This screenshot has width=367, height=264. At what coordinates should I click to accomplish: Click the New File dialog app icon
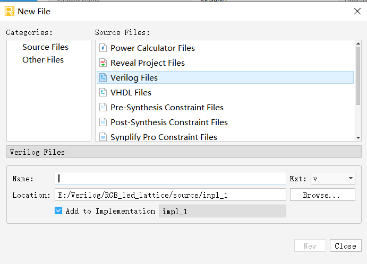[x=9, y=11]
